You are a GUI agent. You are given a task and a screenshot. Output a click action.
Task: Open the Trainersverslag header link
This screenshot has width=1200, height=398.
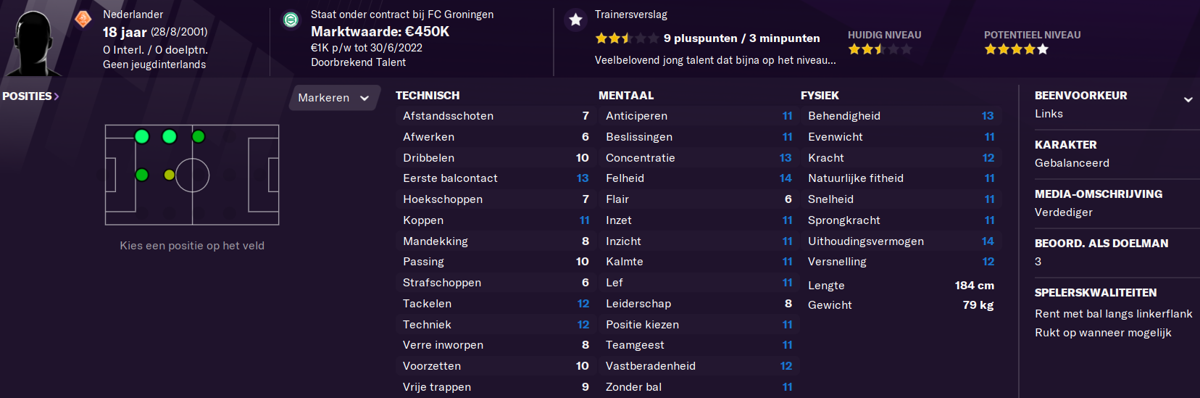coord(631,14)
